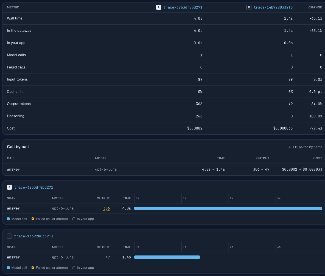
Task: Select the Output tokens metric label
Action: 19,104
